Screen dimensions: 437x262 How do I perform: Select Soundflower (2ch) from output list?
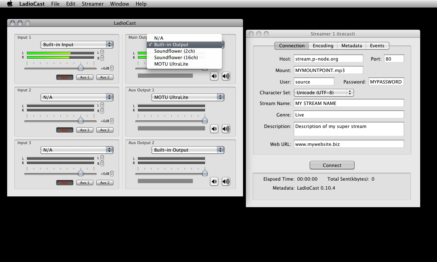point(174,51)
